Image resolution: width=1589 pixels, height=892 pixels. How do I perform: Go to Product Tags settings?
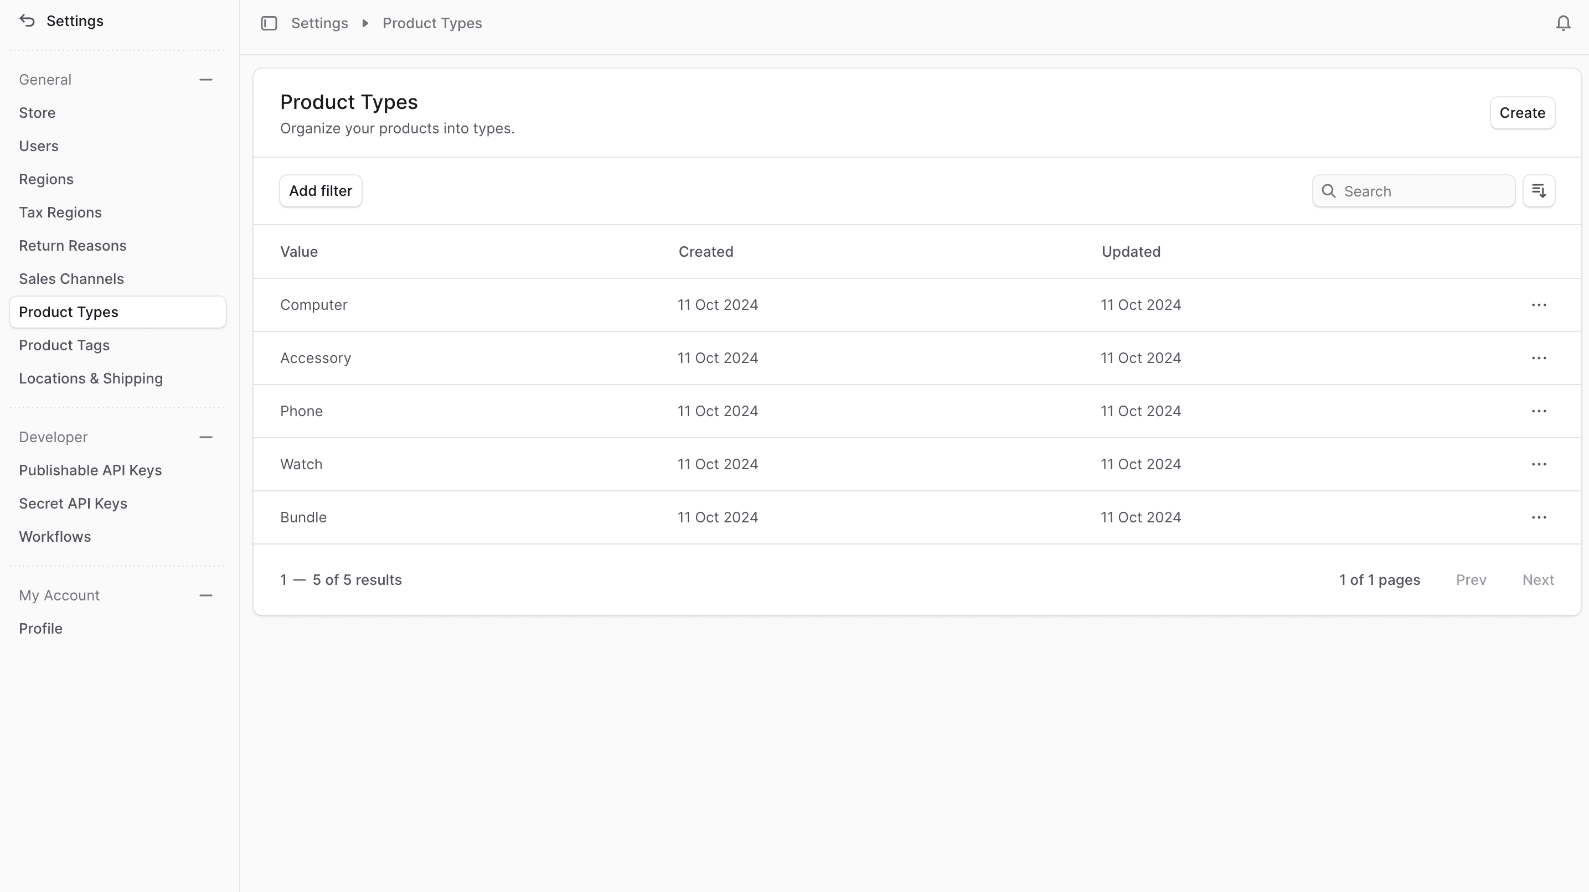coord(64,345)
